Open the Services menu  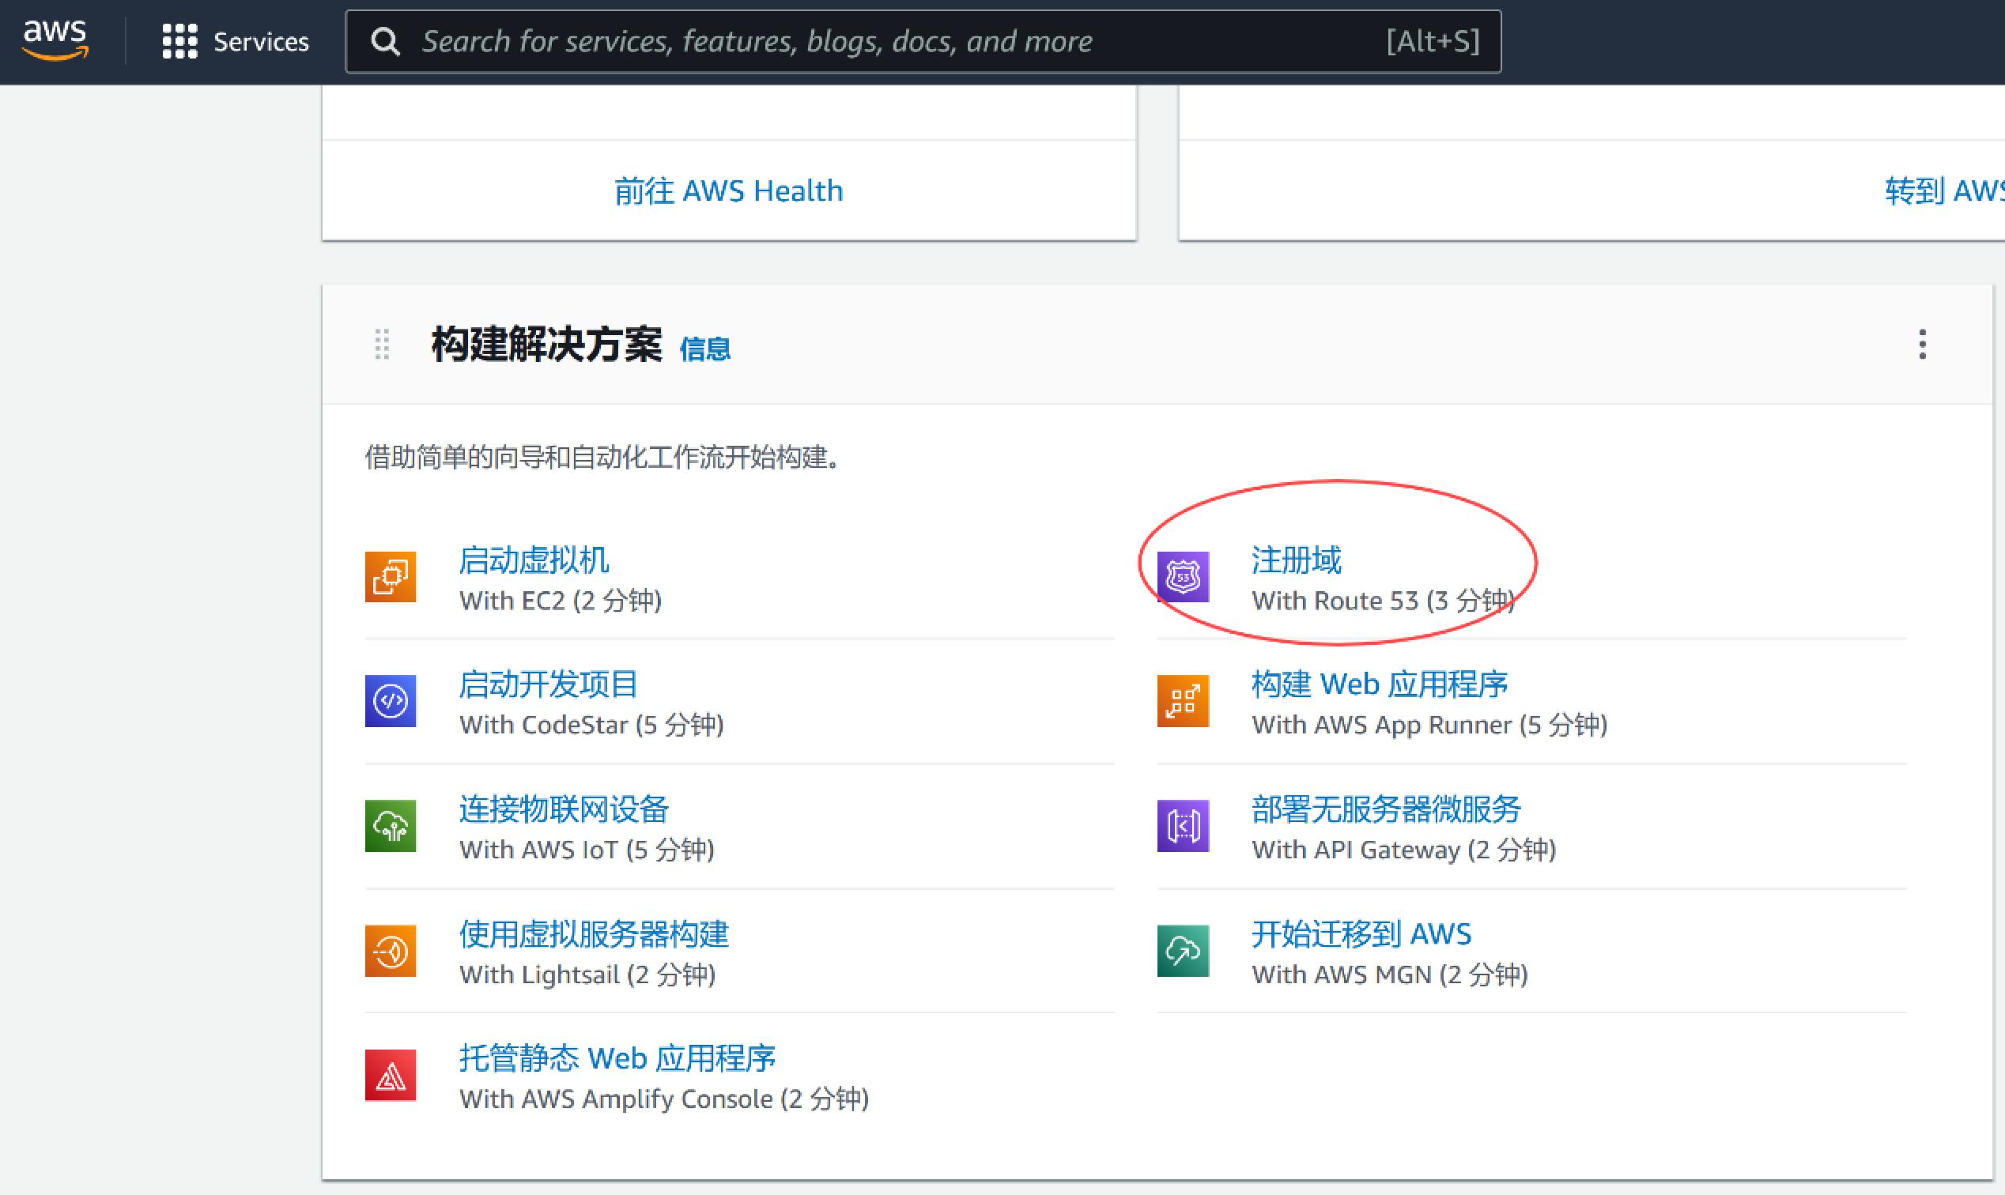(236, 41)
